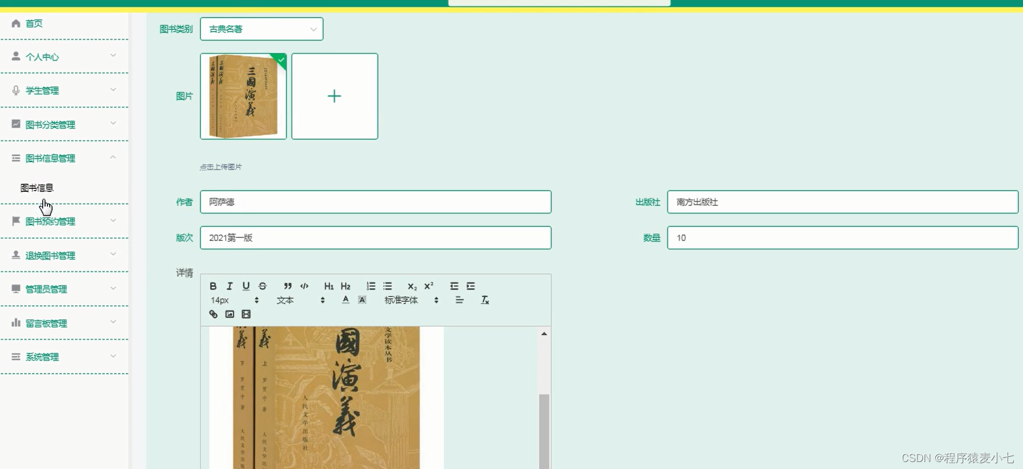The width and height of the screenshot is (1023, 469).
Task: Apply subscript formatting
Action: pos(412,286)
